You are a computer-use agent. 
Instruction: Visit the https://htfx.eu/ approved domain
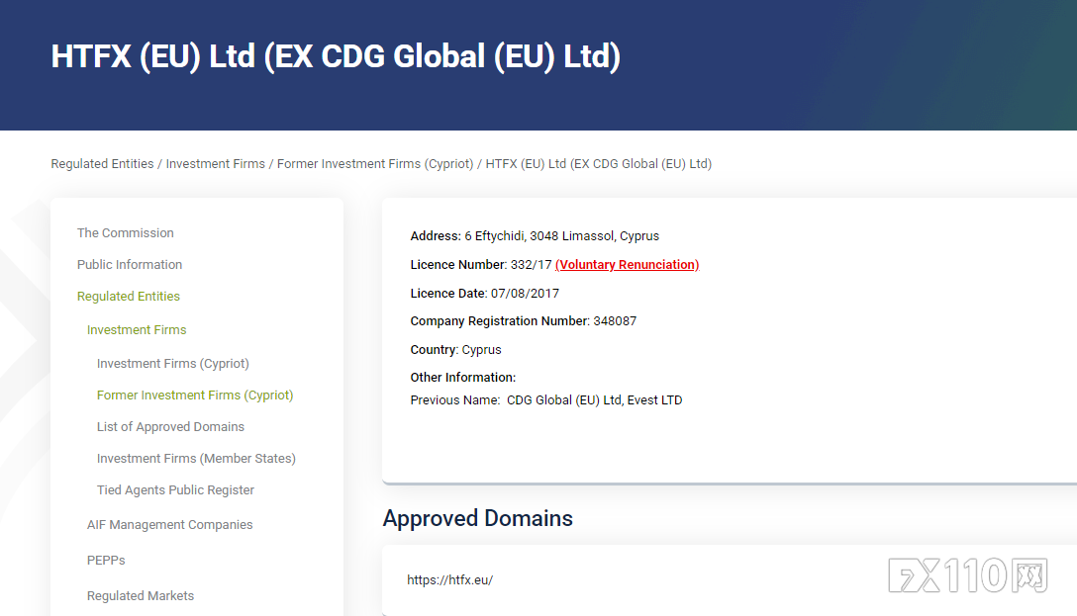point(449,580)
